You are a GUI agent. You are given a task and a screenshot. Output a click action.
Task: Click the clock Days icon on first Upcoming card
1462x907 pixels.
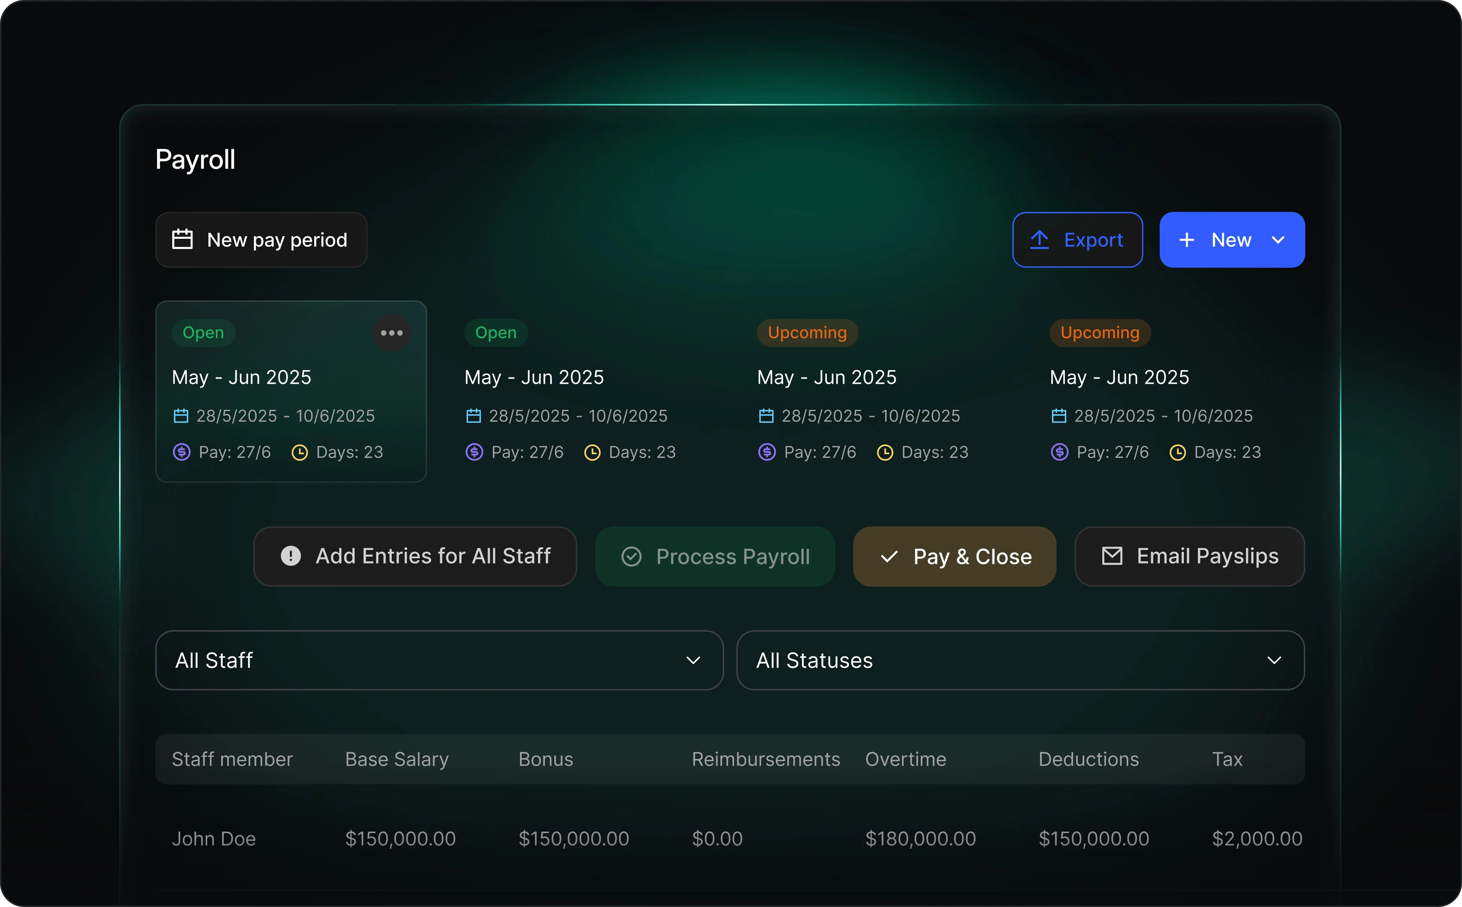885,452
